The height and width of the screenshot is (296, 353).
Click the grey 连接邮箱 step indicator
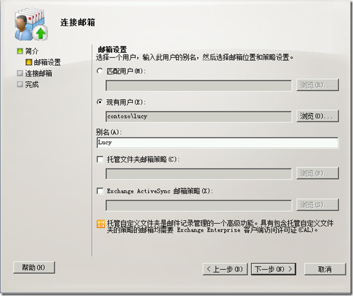[x=20, y=73]
